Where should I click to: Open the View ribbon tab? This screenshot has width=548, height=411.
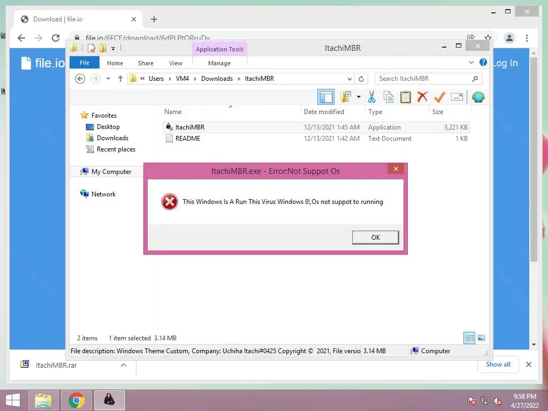tap(176, 63)
